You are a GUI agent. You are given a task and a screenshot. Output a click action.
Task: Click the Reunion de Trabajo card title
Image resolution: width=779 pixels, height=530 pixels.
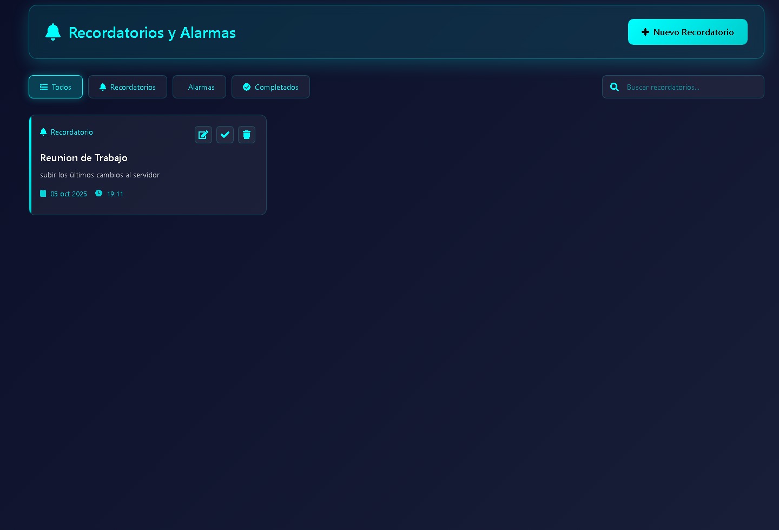coord(84,158)
